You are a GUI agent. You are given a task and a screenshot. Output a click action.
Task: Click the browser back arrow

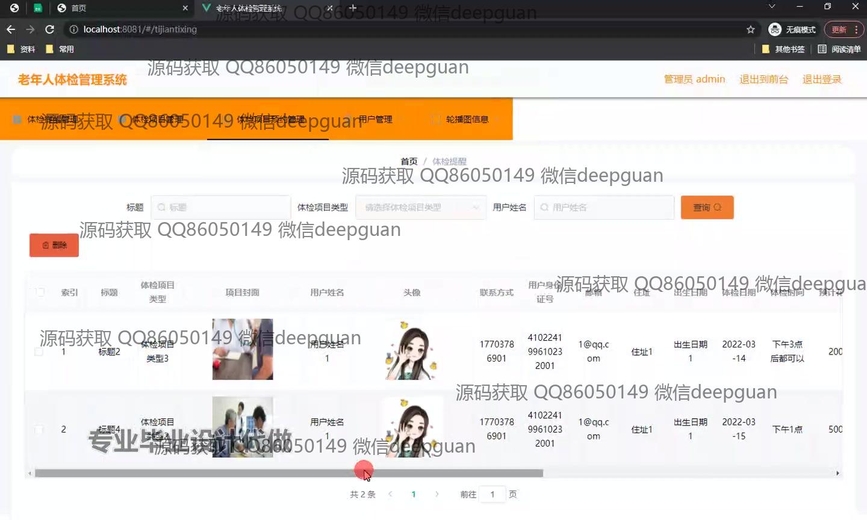11,29
